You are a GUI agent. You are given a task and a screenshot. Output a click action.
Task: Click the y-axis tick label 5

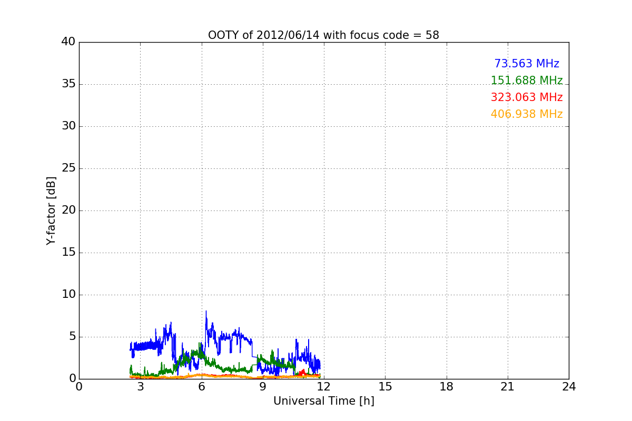click(72, 337)
